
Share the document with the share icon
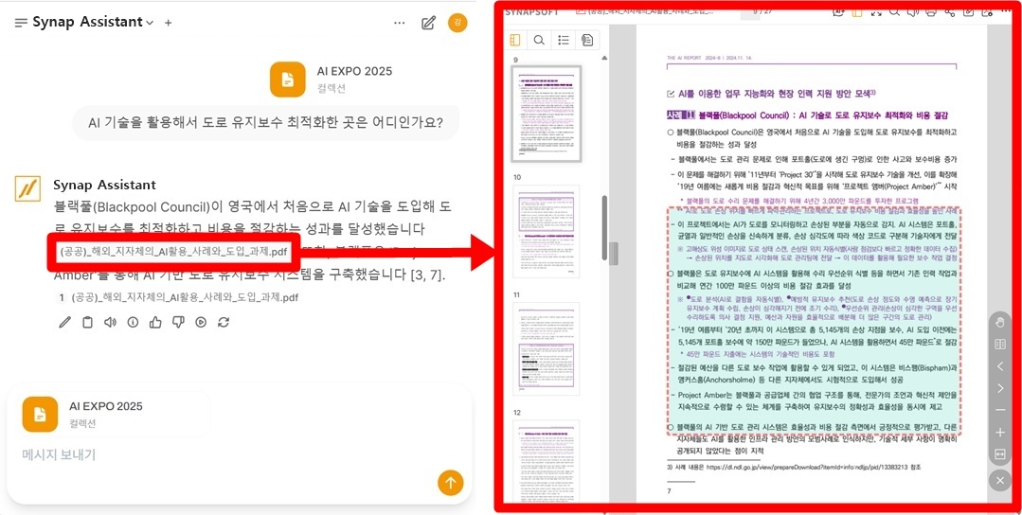[x=950, y=11]
